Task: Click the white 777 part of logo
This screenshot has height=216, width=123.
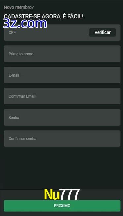Action: pyautogui.click(x=70, y=194)
